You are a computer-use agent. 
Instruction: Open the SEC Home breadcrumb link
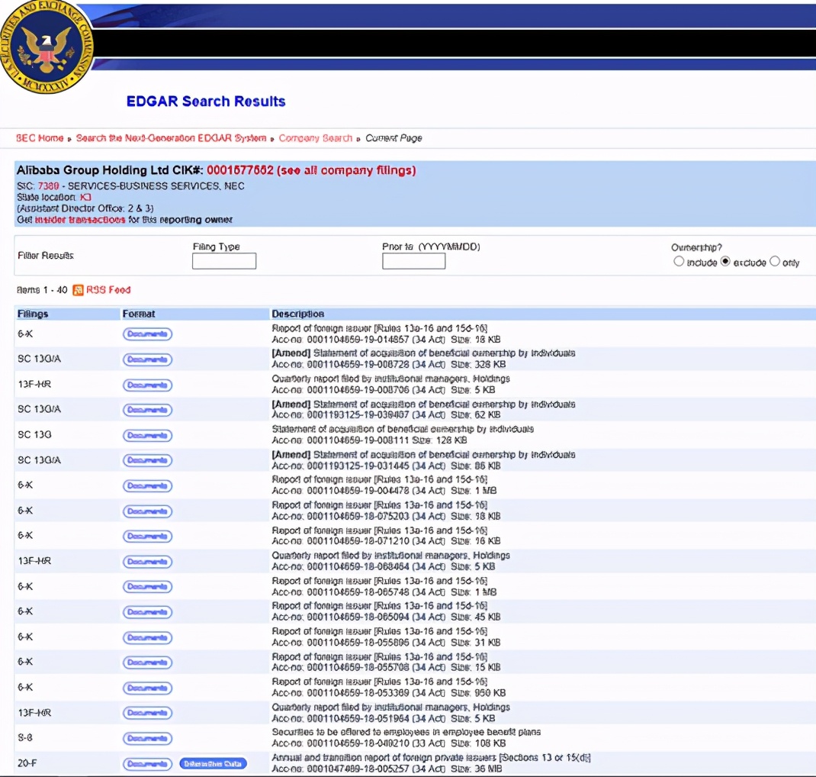coord(40,138)
